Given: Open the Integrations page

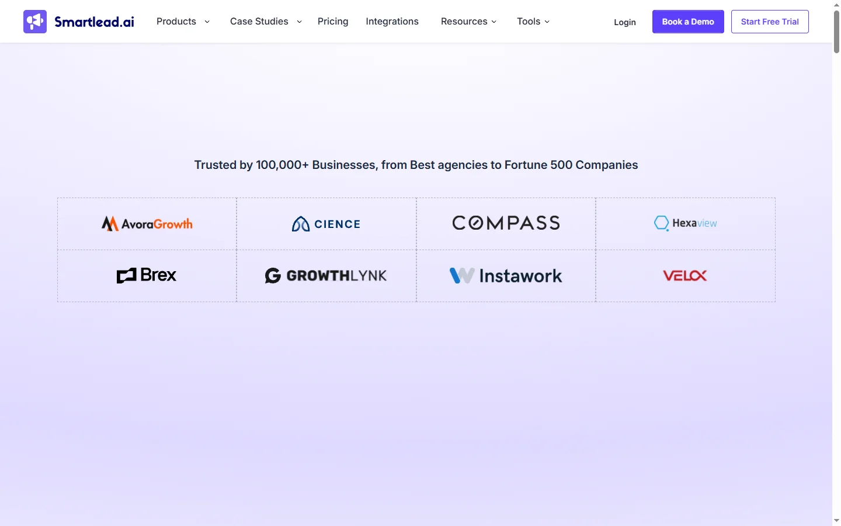Looking at the screenshot, I should (x=392, y=22).
